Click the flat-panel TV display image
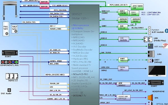Image resolution: width=168 pixels, height=105 pixels. coord(157,71)
